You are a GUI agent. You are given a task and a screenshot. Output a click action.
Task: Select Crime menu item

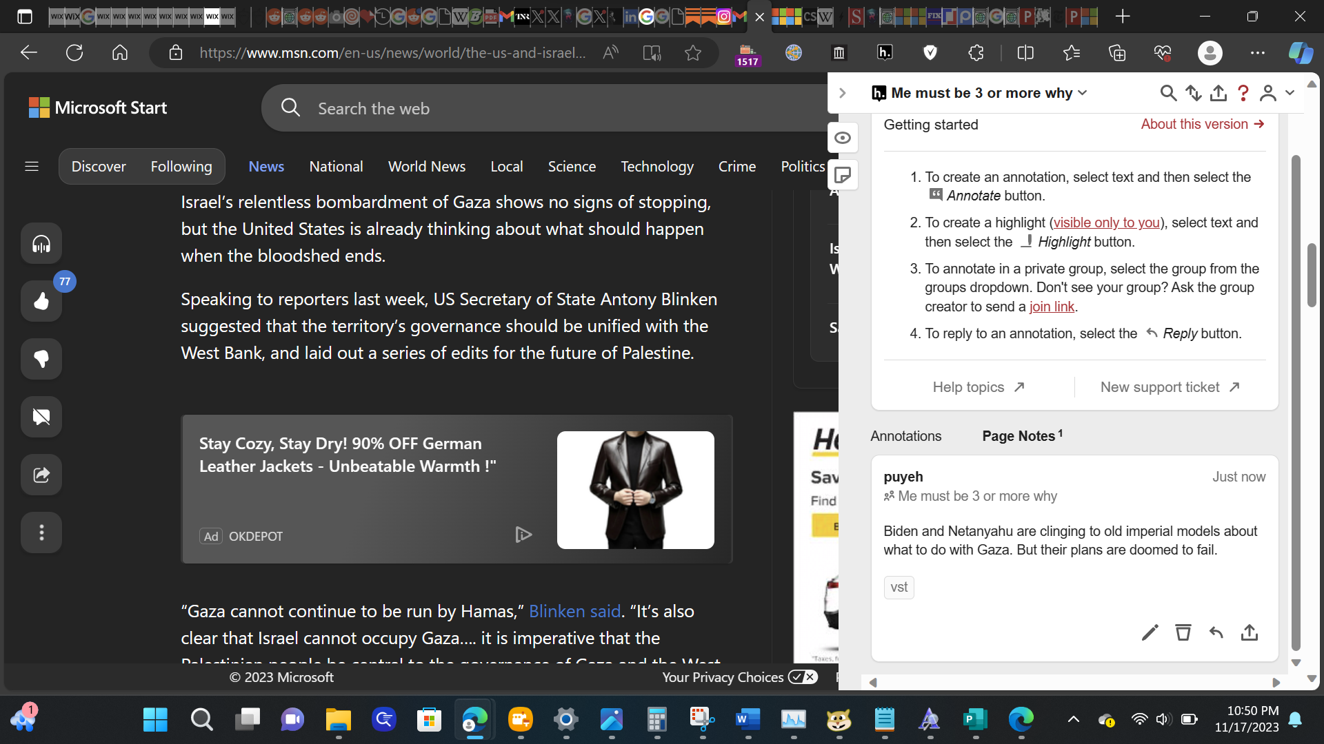pos(737,167)
